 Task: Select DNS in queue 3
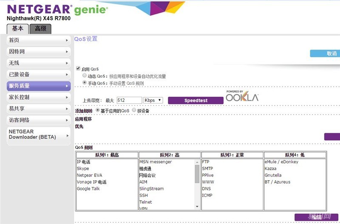click(x=207, y=188)
